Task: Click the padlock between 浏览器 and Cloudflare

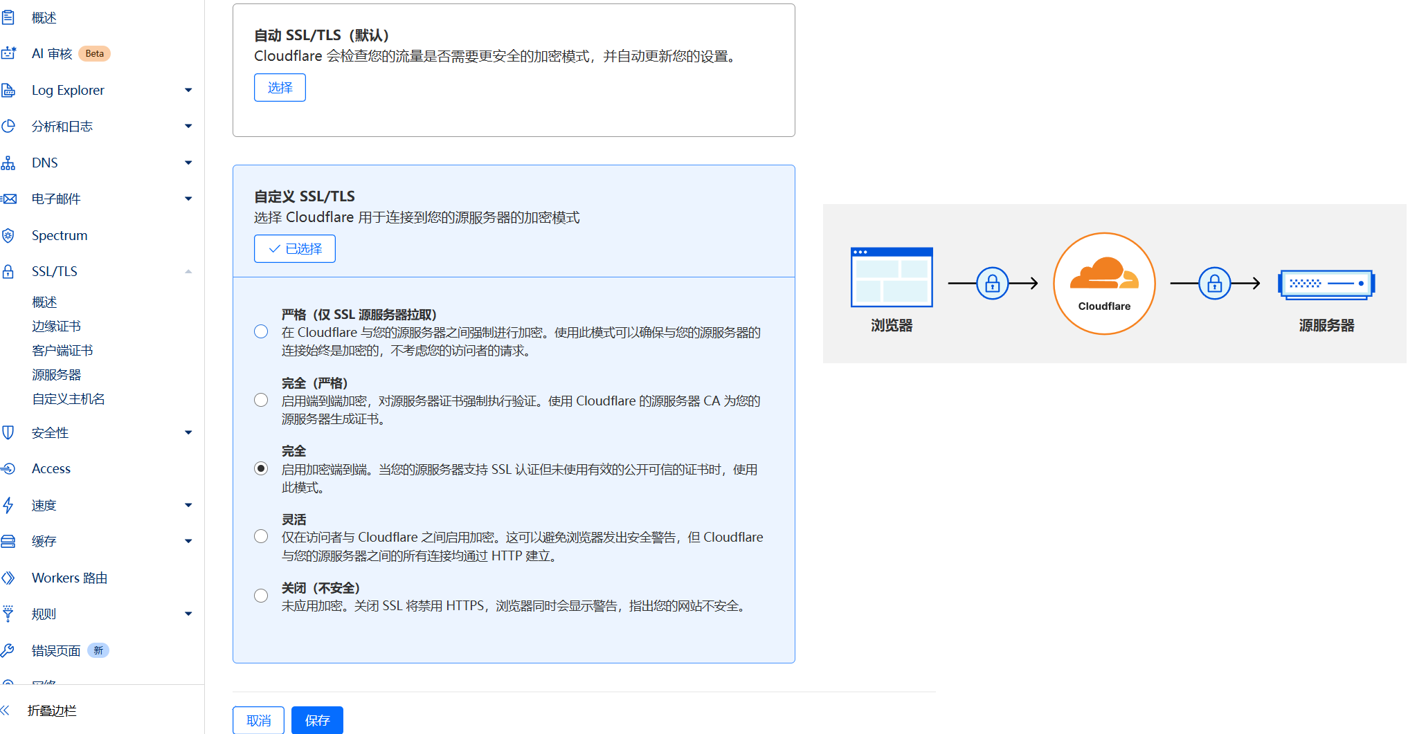Action: [x=993, y=283]
